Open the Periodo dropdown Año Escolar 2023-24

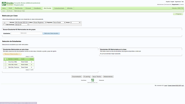[x=22, y=23]
